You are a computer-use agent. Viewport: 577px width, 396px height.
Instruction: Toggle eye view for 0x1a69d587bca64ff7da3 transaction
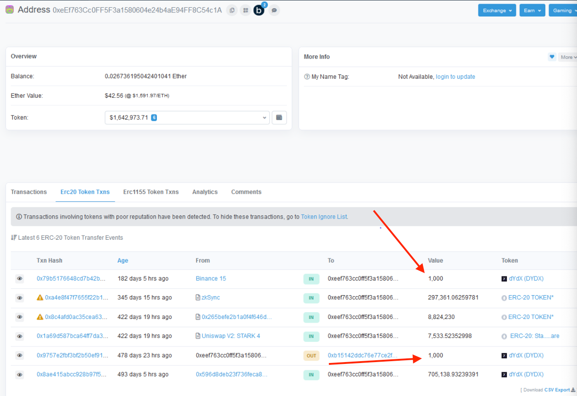[x=20, y=336]
